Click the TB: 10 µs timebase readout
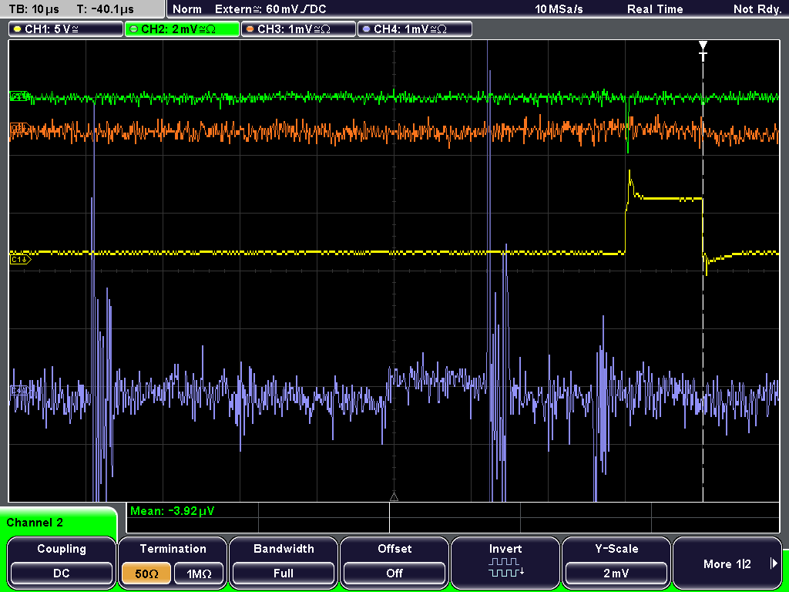789x592 pixels. 34,9
